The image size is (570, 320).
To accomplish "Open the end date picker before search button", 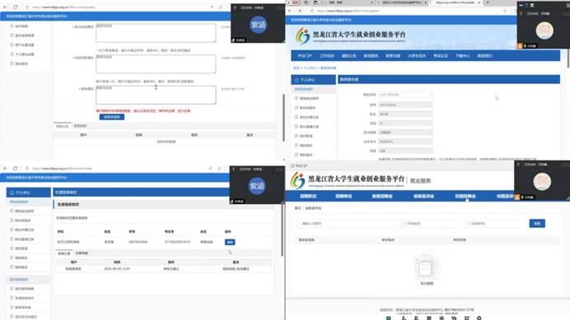I will coord(496,224).
